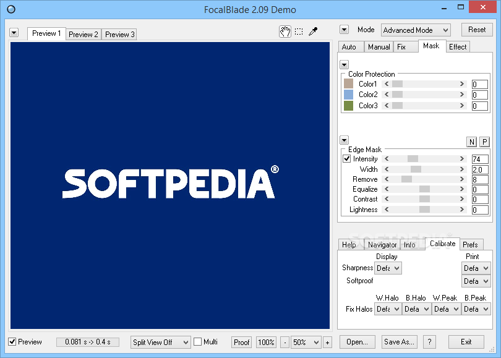This screenshot has width=501, height=358.
Task: Expand the arrow above Color Protection group
Action: pyautogui.click(x=344, y=65)
